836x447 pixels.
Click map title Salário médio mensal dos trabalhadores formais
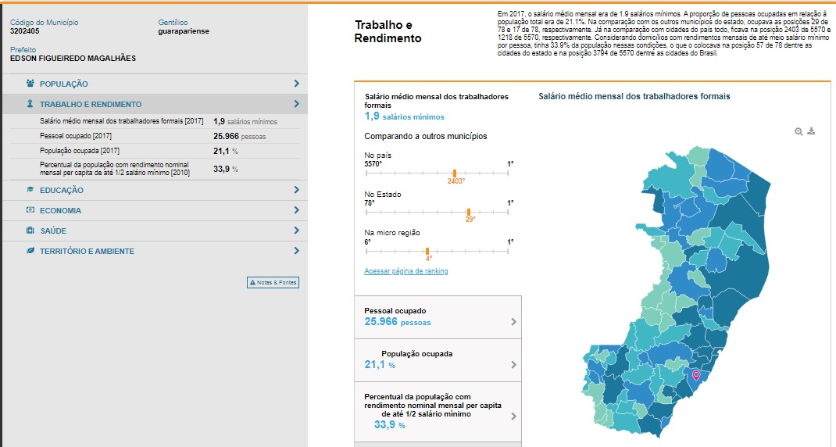[634, 97]
